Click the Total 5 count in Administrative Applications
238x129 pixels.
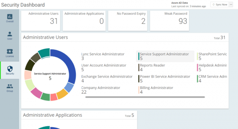pyautogui.click(x=129, y=116)
